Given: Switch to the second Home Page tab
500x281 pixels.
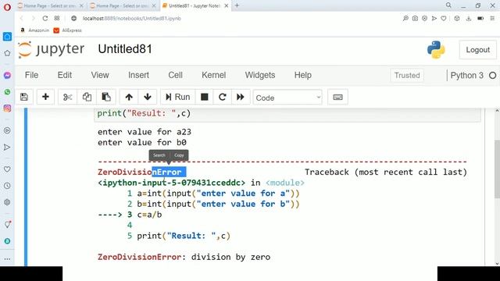Looking at the screenshot, I should pos(123,5).
